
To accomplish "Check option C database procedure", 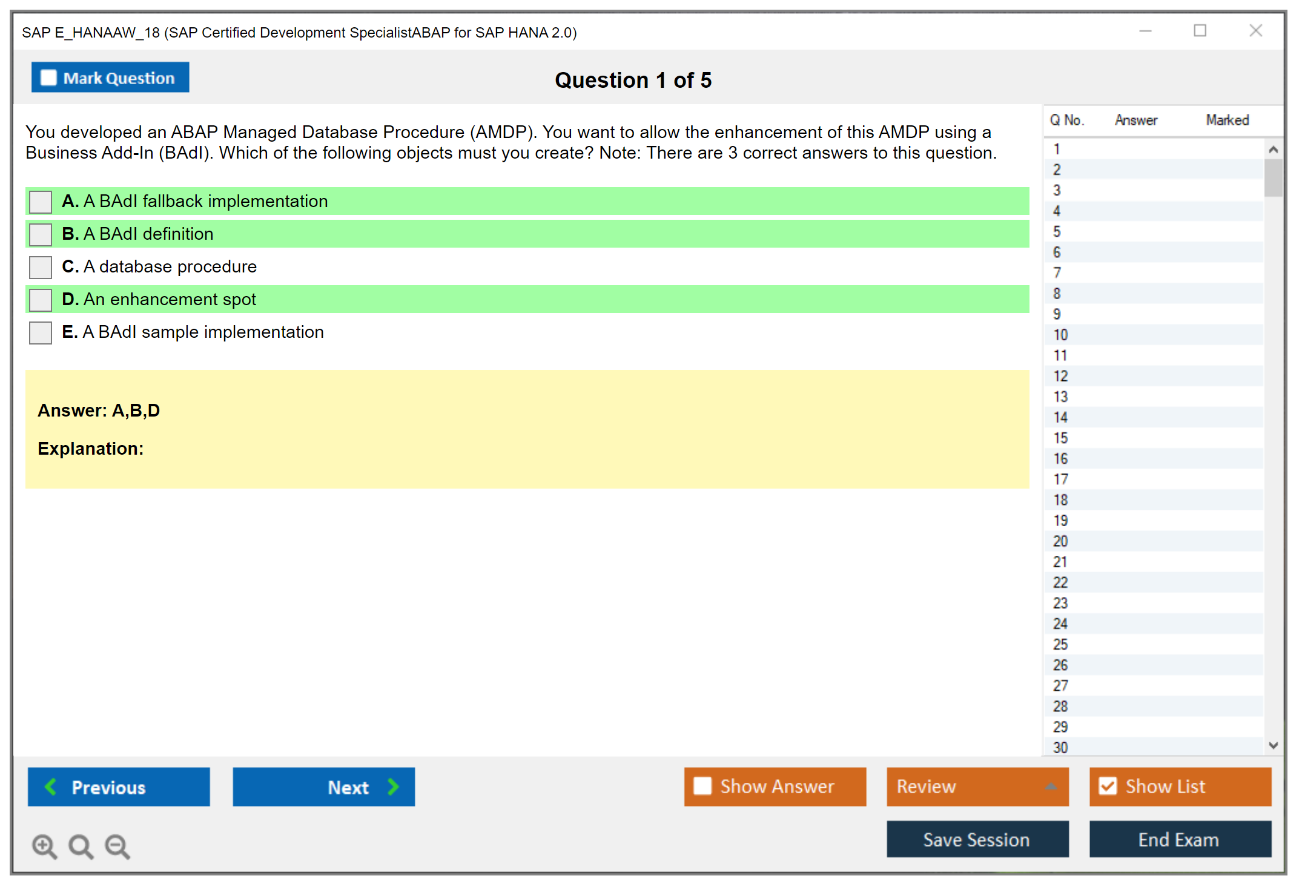I will click(x=41, y=267).
